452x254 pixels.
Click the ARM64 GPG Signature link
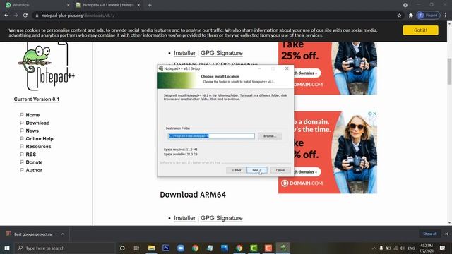coord(221,218)
